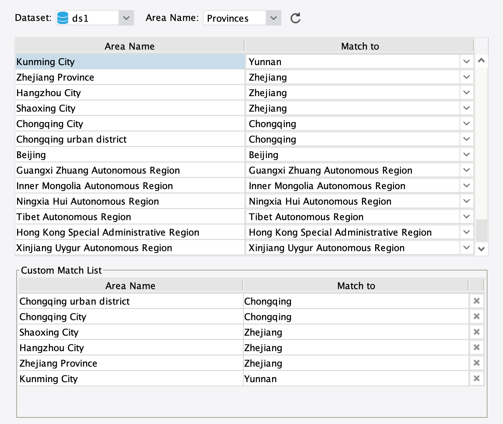Screen dimensions: 503x424
Task: Remove Zhejiang Province custom match entry
Action: point(477,363)
